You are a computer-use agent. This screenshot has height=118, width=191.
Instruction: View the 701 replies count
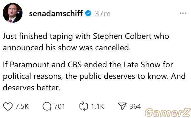(x=59, y=106)
